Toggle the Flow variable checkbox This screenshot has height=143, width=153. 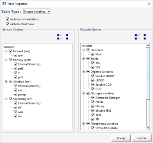(x=93, y=54)
